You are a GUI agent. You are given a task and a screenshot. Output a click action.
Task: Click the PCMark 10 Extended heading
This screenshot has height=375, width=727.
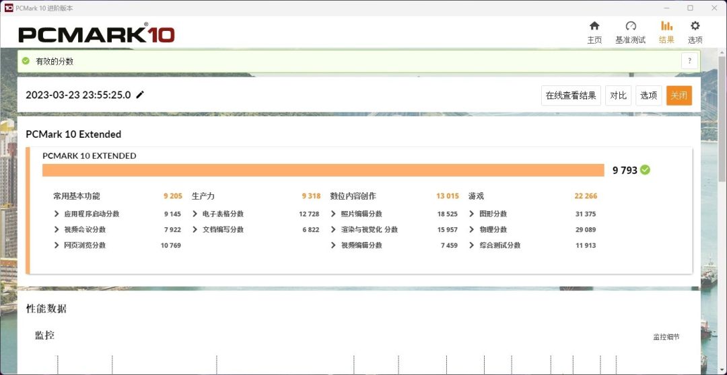coord(73,134)
